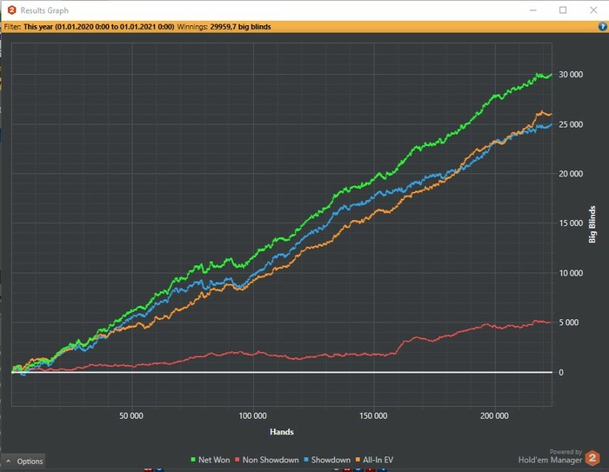Click the 150 000 hands axis label
The image size is (609, 472).
click(x=373, y=416)
